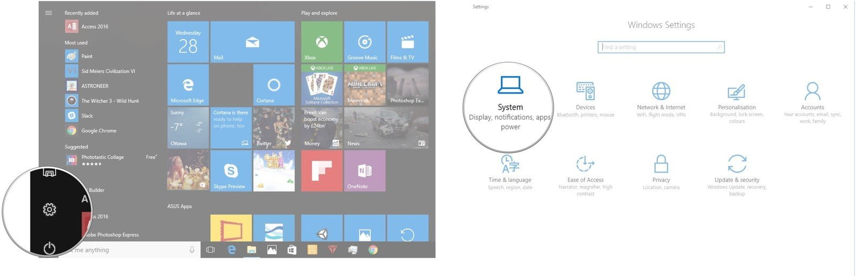Click the search magnifier in Settings
The width and height of the screenshot is (856, 277).
tap(720, 47)
